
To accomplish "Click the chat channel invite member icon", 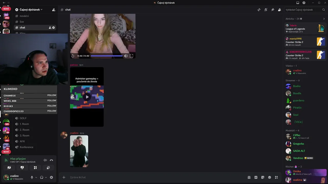I will [50, 28].
